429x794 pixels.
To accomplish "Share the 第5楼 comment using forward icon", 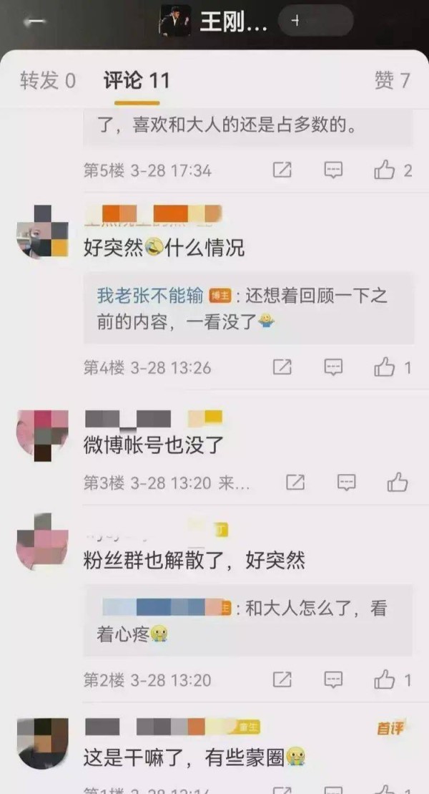I will [282, 170].
